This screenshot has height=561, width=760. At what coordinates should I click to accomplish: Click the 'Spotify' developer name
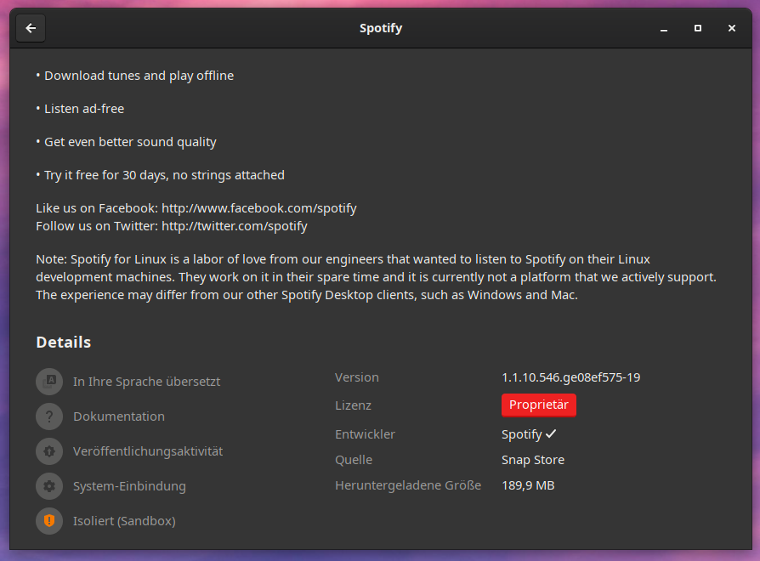point(521,434)
